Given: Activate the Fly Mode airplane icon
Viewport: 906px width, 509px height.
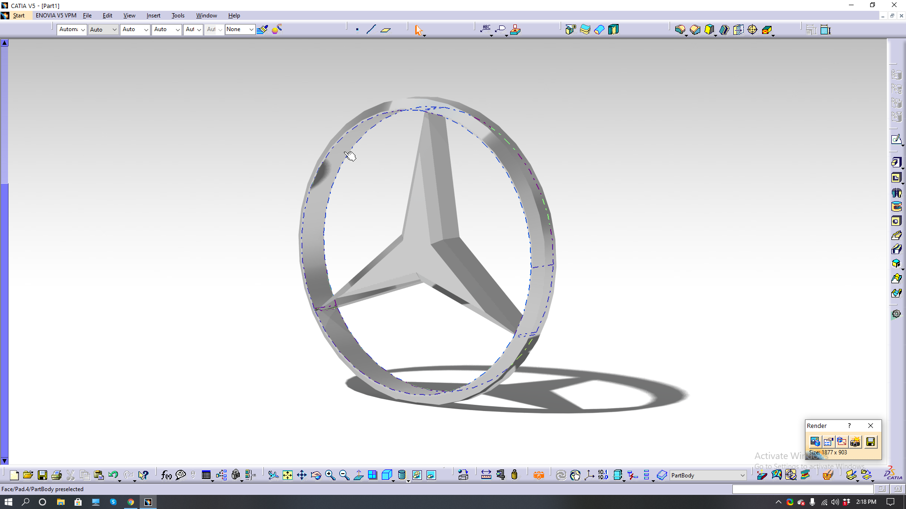Looking at the screenshot, I should (273, 475).
